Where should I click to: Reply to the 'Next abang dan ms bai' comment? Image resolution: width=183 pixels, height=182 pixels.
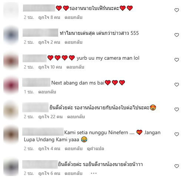click(x=47, y=92)
